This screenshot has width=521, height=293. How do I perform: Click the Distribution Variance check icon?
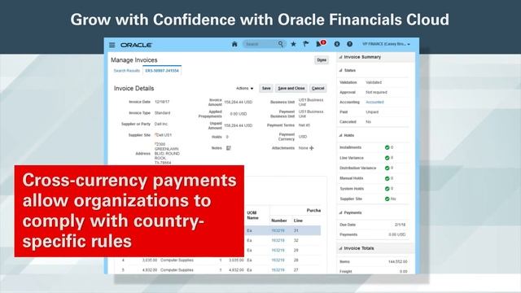click(387, 168)
